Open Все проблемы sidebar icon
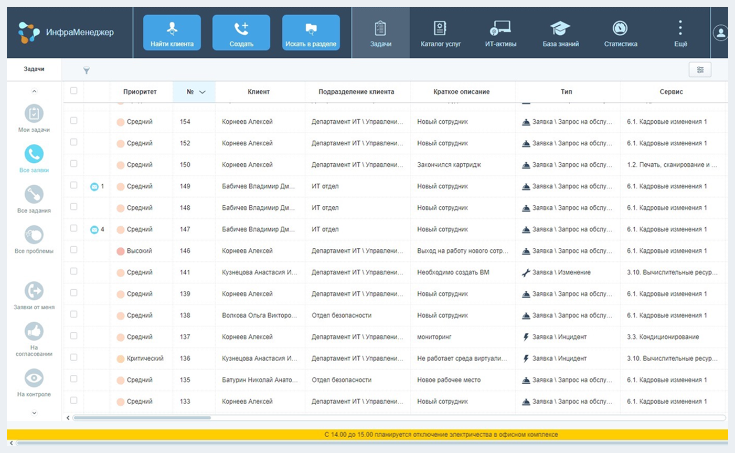Viewport: 735px width, 453px height. [x=34, y=235]
